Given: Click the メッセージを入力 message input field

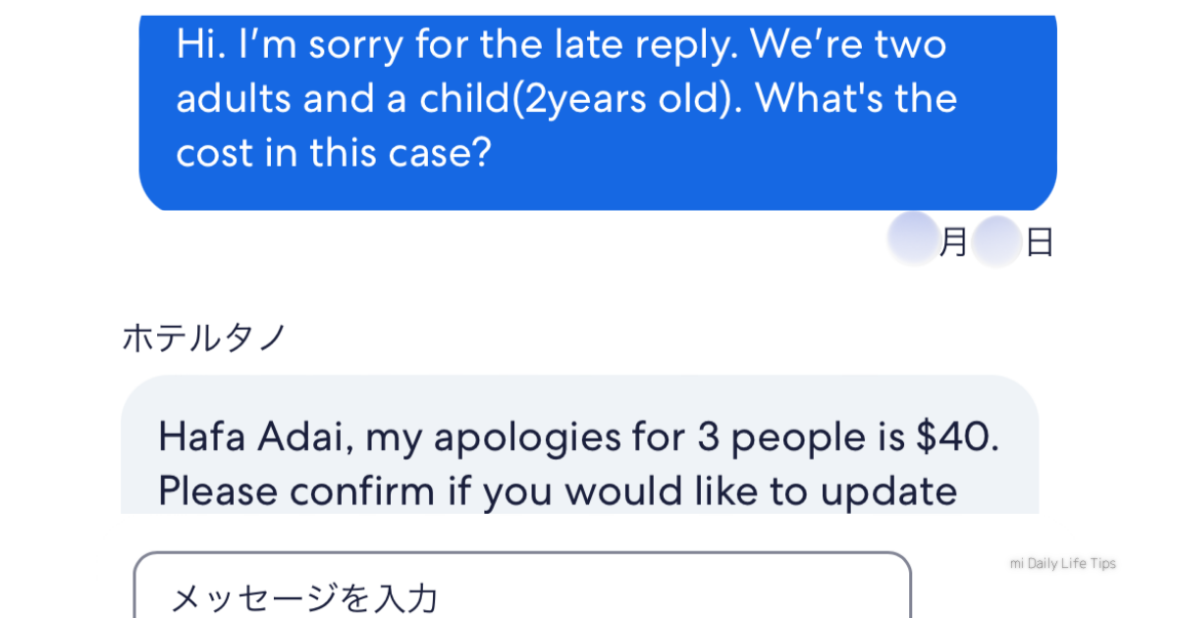Looking at the screenshot, I should [521, 592].
